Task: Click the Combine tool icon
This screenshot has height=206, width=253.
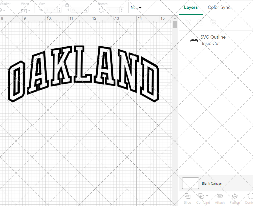Action: coord(201,196)
